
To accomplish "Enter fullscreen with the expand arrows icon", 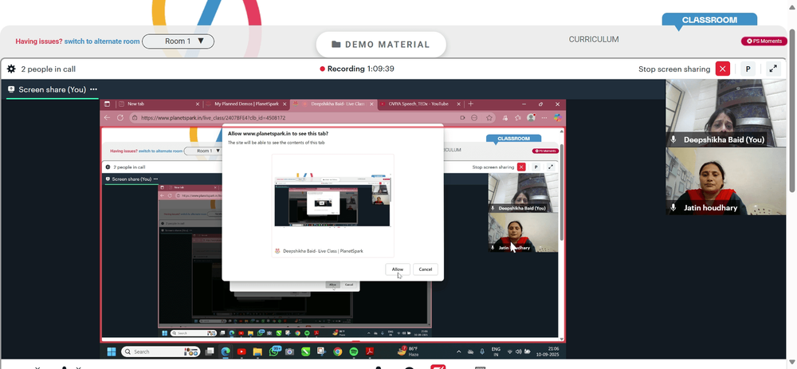I will point(773,69).
